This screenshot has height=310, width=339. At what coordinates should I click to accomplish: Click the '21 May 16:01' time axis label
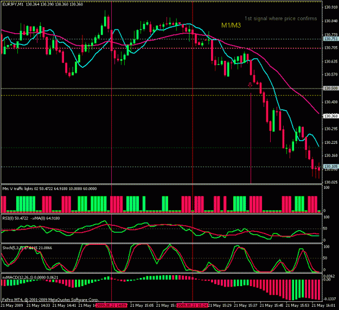324,306
